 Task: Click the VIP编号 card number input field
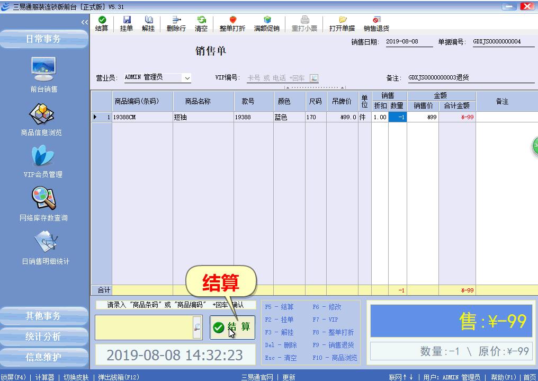(x=276, y=78)
